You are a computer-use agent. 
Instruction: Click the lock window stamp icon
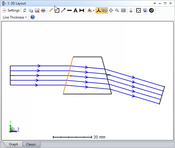[131, 10]
